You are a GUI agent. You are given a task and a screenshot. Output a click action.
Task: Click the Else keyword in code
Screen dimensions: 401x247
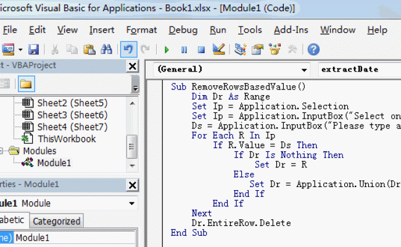(244, 174)
